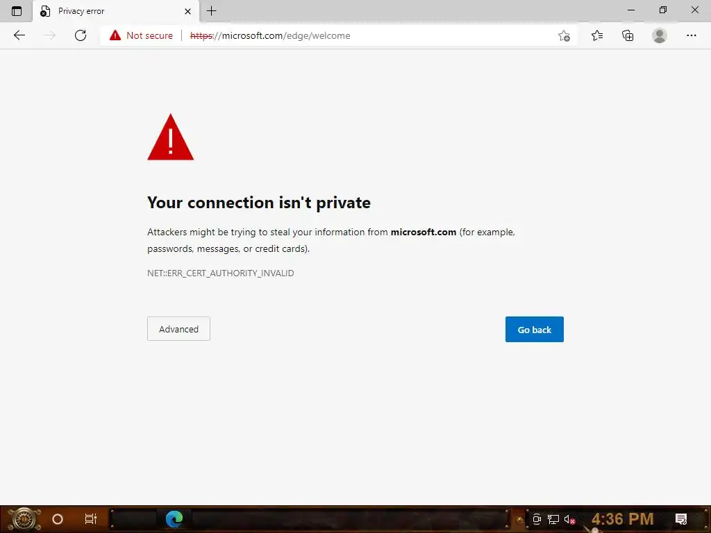The height and width of the screenshot is (533, 711).
Task: Open a new tab with plus
Action: [211, 11]
